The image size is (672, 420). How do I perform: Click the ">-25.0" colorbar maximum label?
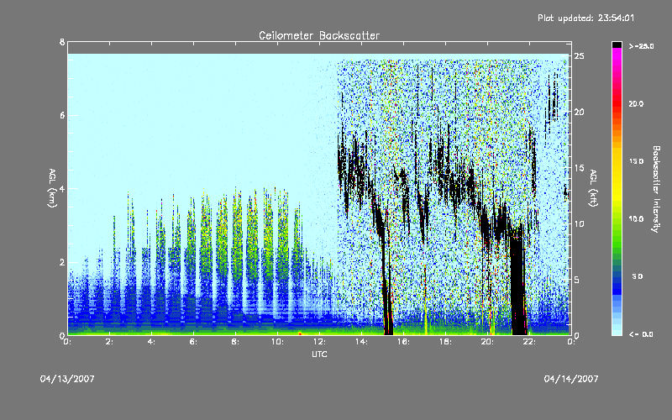tap(641, 46)
